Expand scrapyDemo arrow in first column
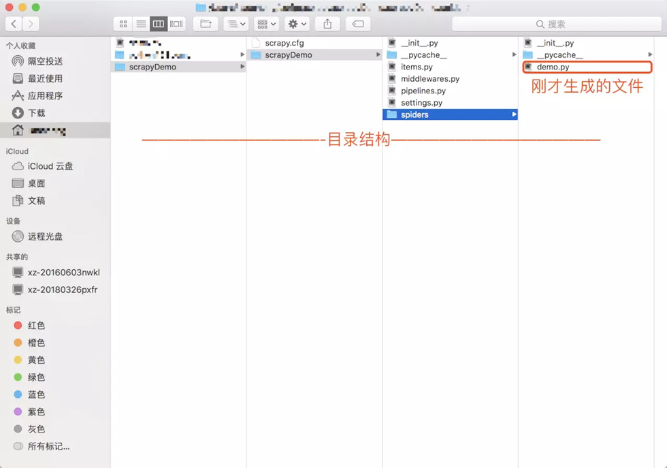Screen dimensions: 667x468 point(242,67)
